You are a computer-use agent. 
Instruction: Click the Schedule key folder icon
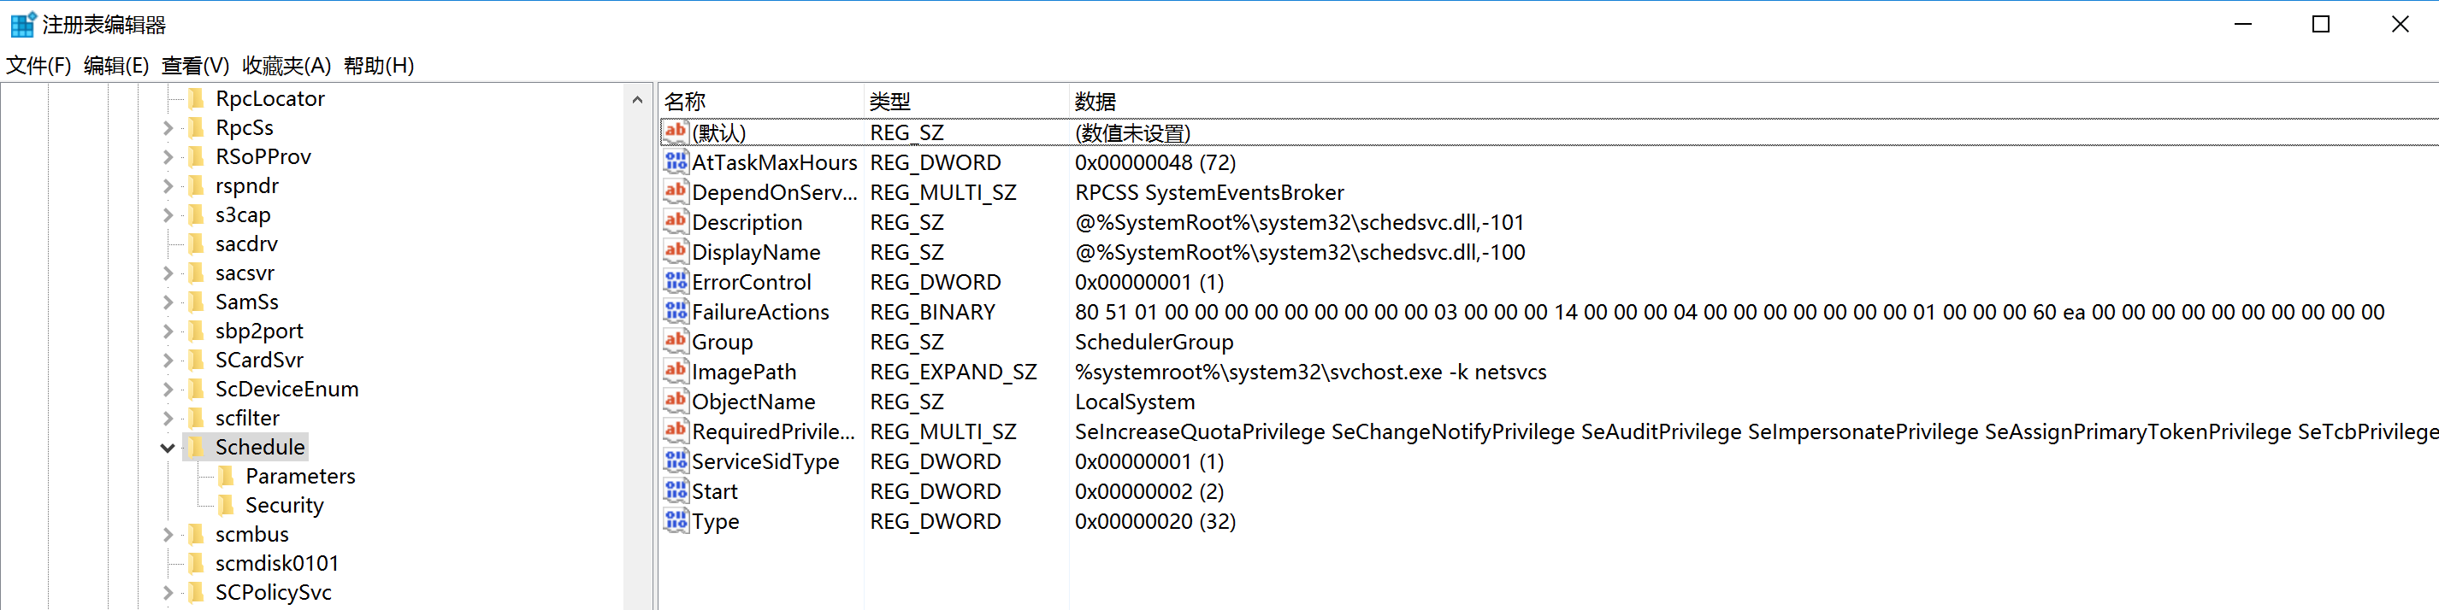[196, 448]
